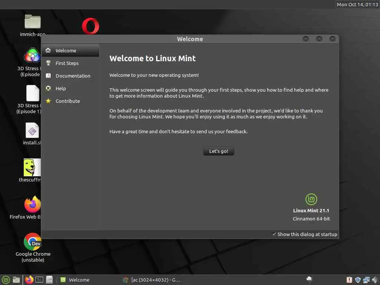380x285 pixels.
Task: Click the 'Cinnamon 64-bit' edition text
Action: click(311, 219)
